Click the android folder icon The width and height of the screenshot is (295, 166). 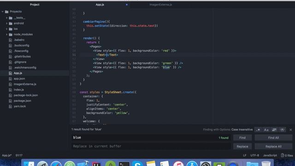tap(11, 24)
